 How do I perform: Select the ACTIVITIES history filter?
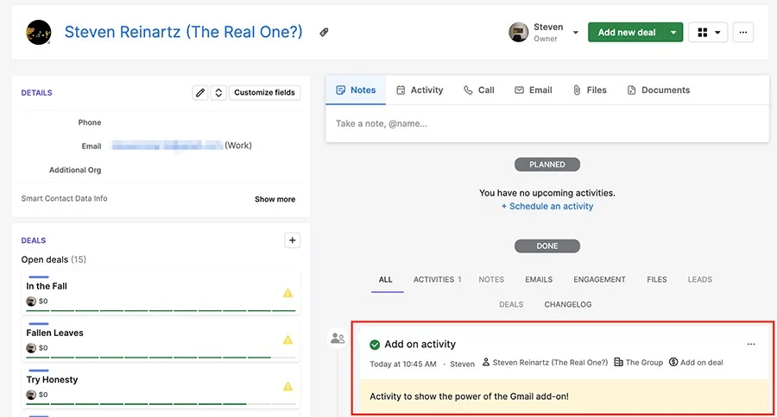(437, 279)
